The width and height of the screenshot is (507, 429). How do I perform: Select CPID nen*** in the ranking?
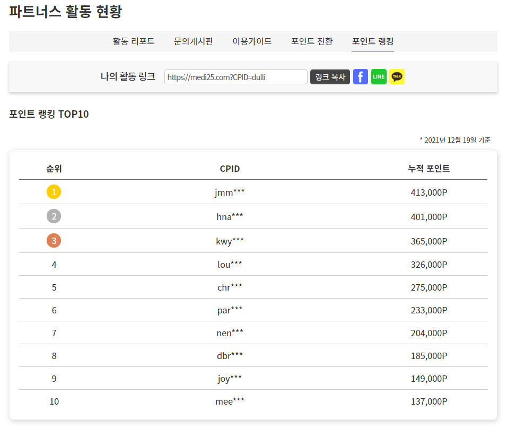(x=230, y=333)
